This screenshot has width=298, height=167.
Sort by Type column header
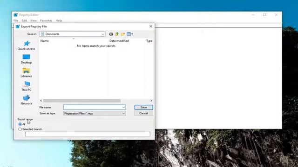pos(149,41)
